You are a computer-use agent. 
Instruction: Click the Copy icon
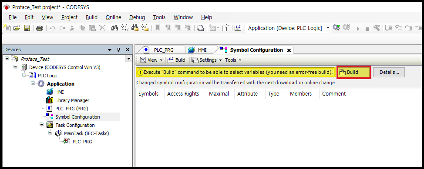82,28
